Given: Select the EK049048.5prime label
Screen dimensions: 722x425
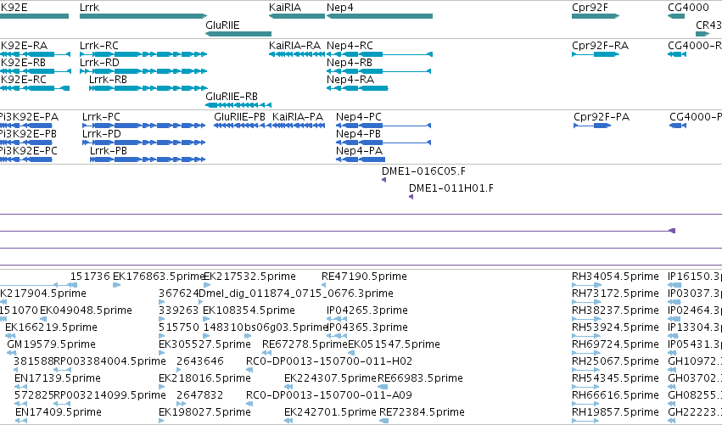Looking at the screenshot, I should [x=86, y=310].
